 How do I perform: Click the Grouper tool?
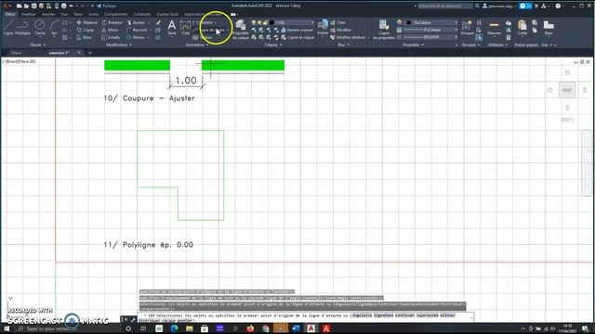click(x=467, y=28)
